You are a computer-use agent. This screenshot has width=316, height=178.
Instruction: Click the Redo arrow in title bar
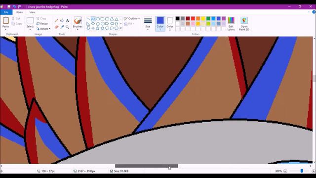[x=19, y=6]
